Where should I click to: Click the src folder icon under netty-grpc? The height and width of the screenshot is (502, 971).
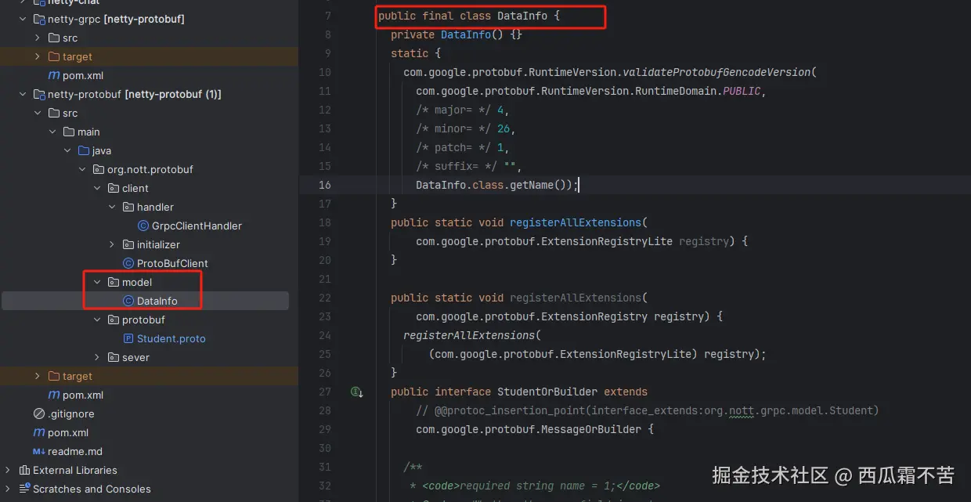pyautogui.click(x=54, y=38)
